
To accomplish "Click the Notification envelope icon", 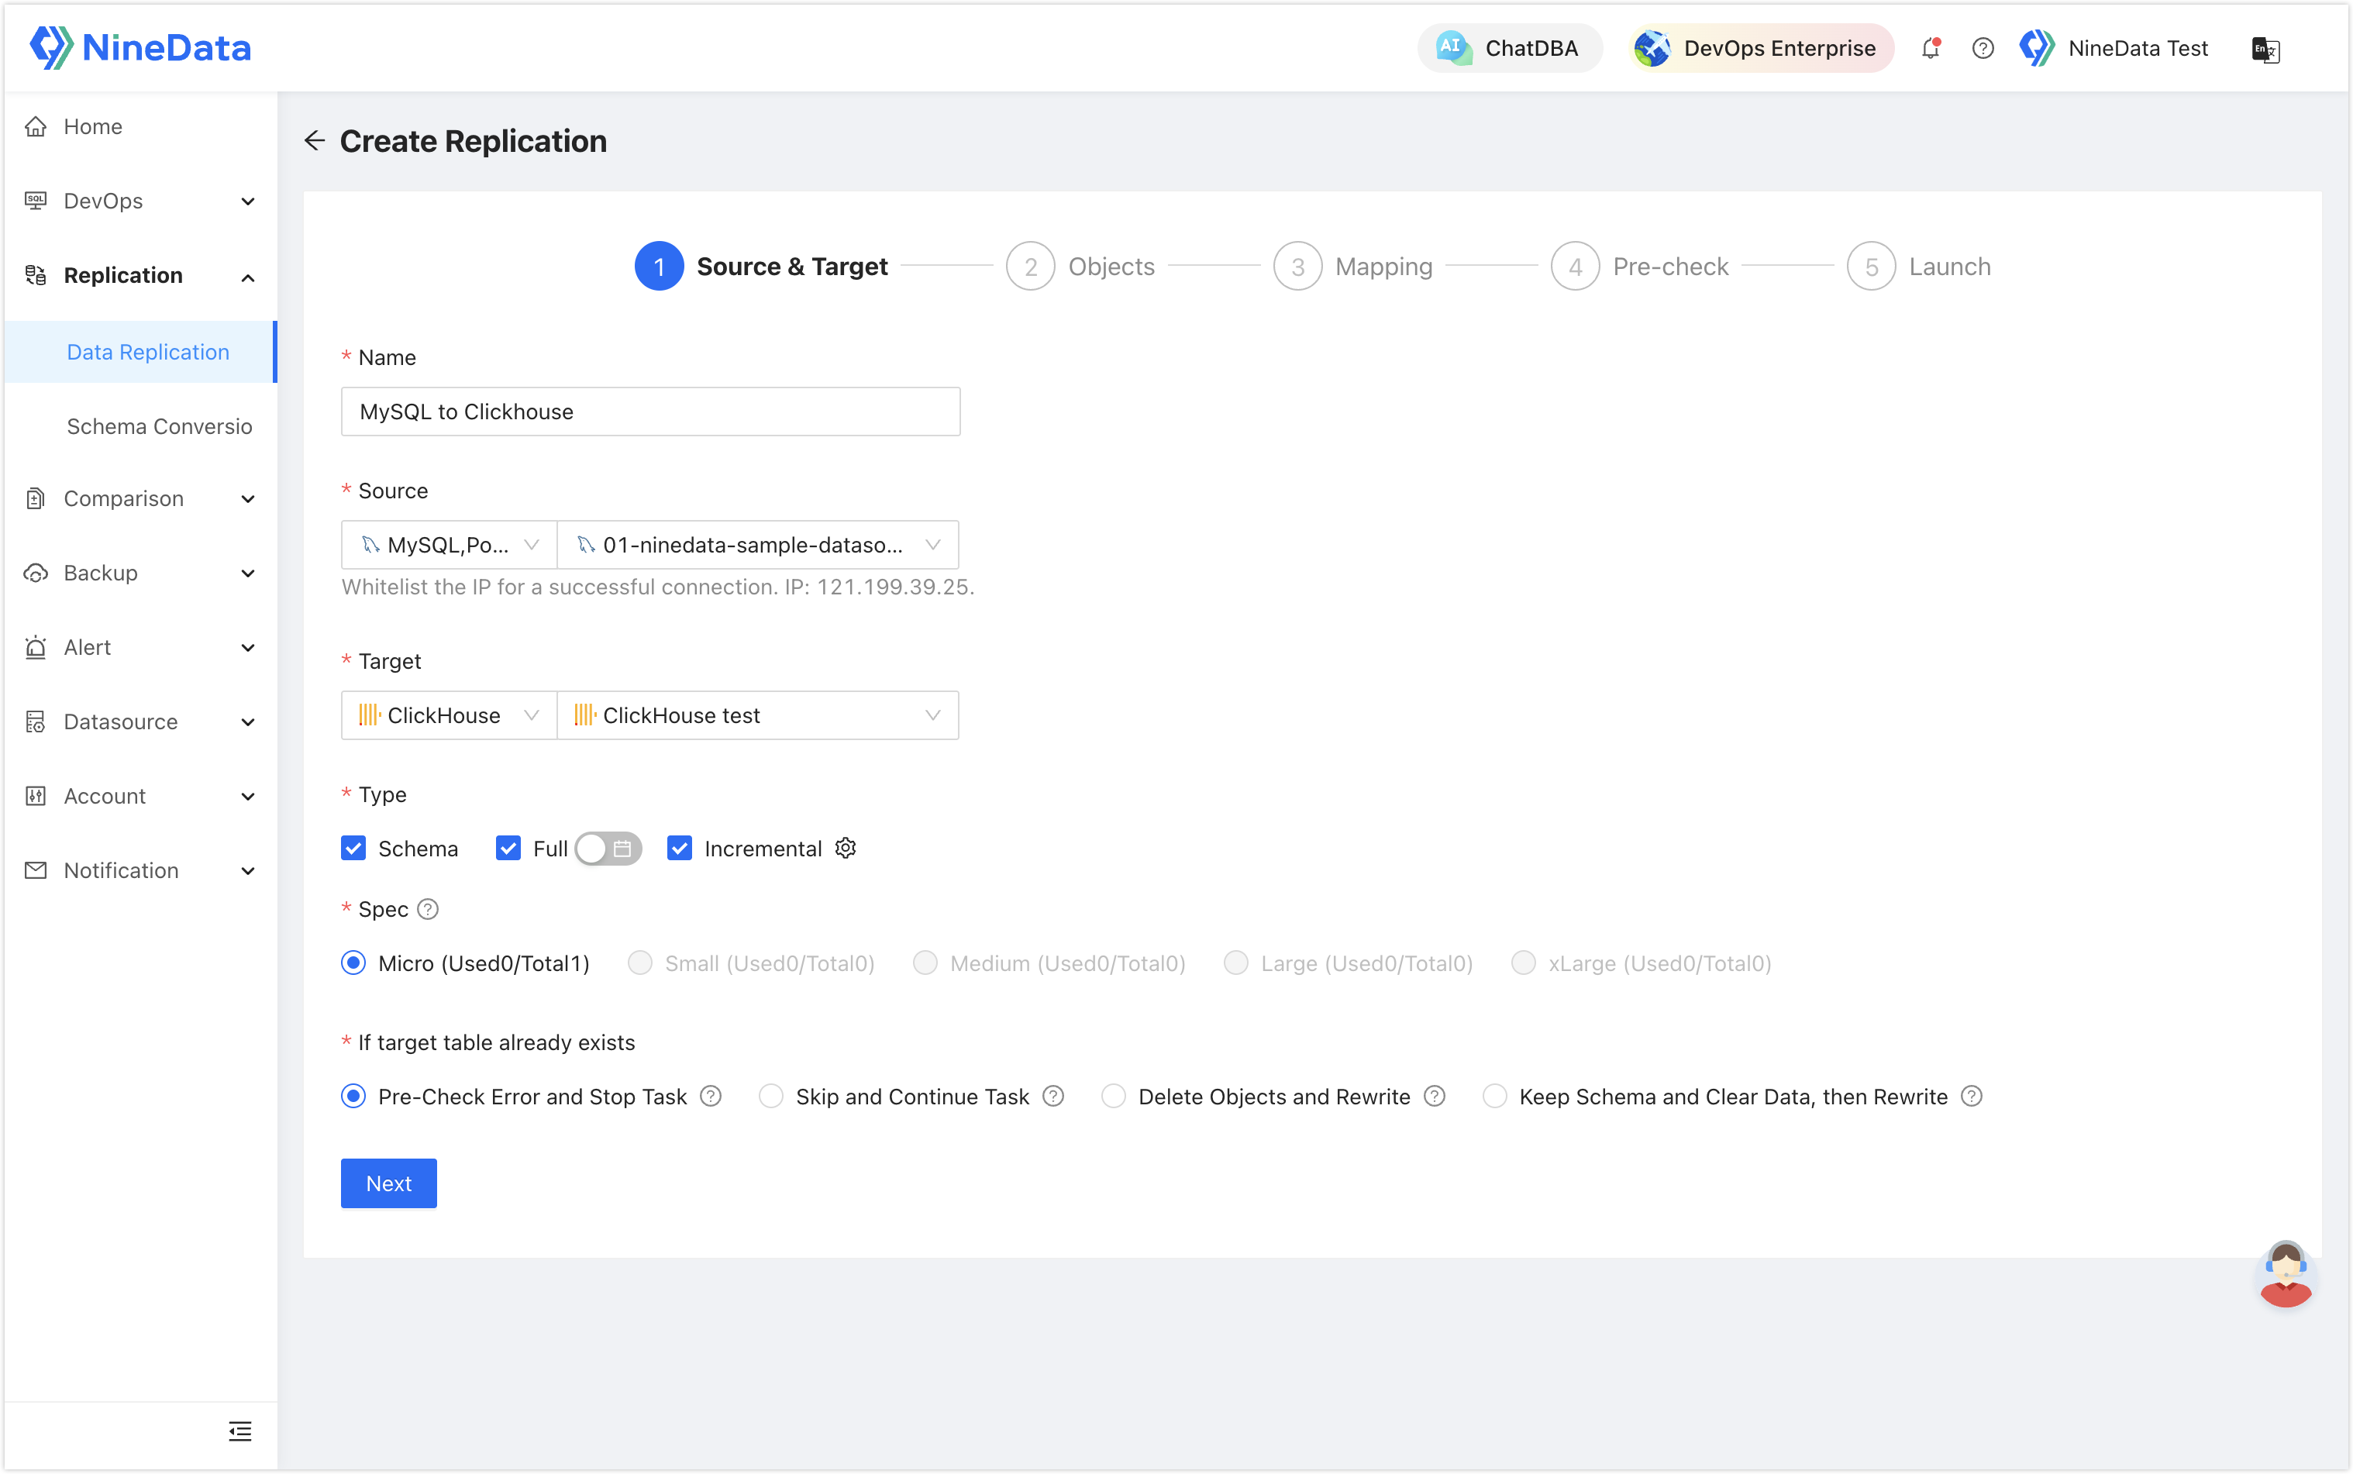I will [x=36, y=870].
